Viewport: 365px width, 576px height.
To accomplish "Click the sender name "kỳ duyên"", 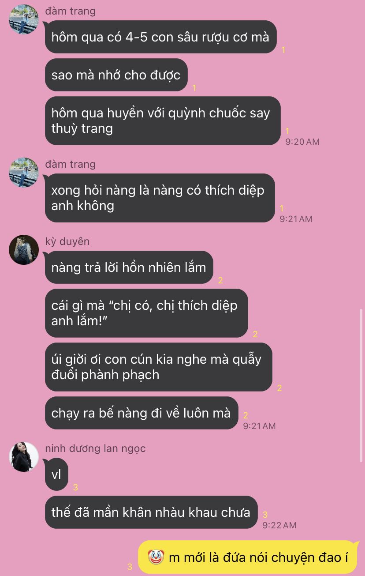I will click(67, 241).
